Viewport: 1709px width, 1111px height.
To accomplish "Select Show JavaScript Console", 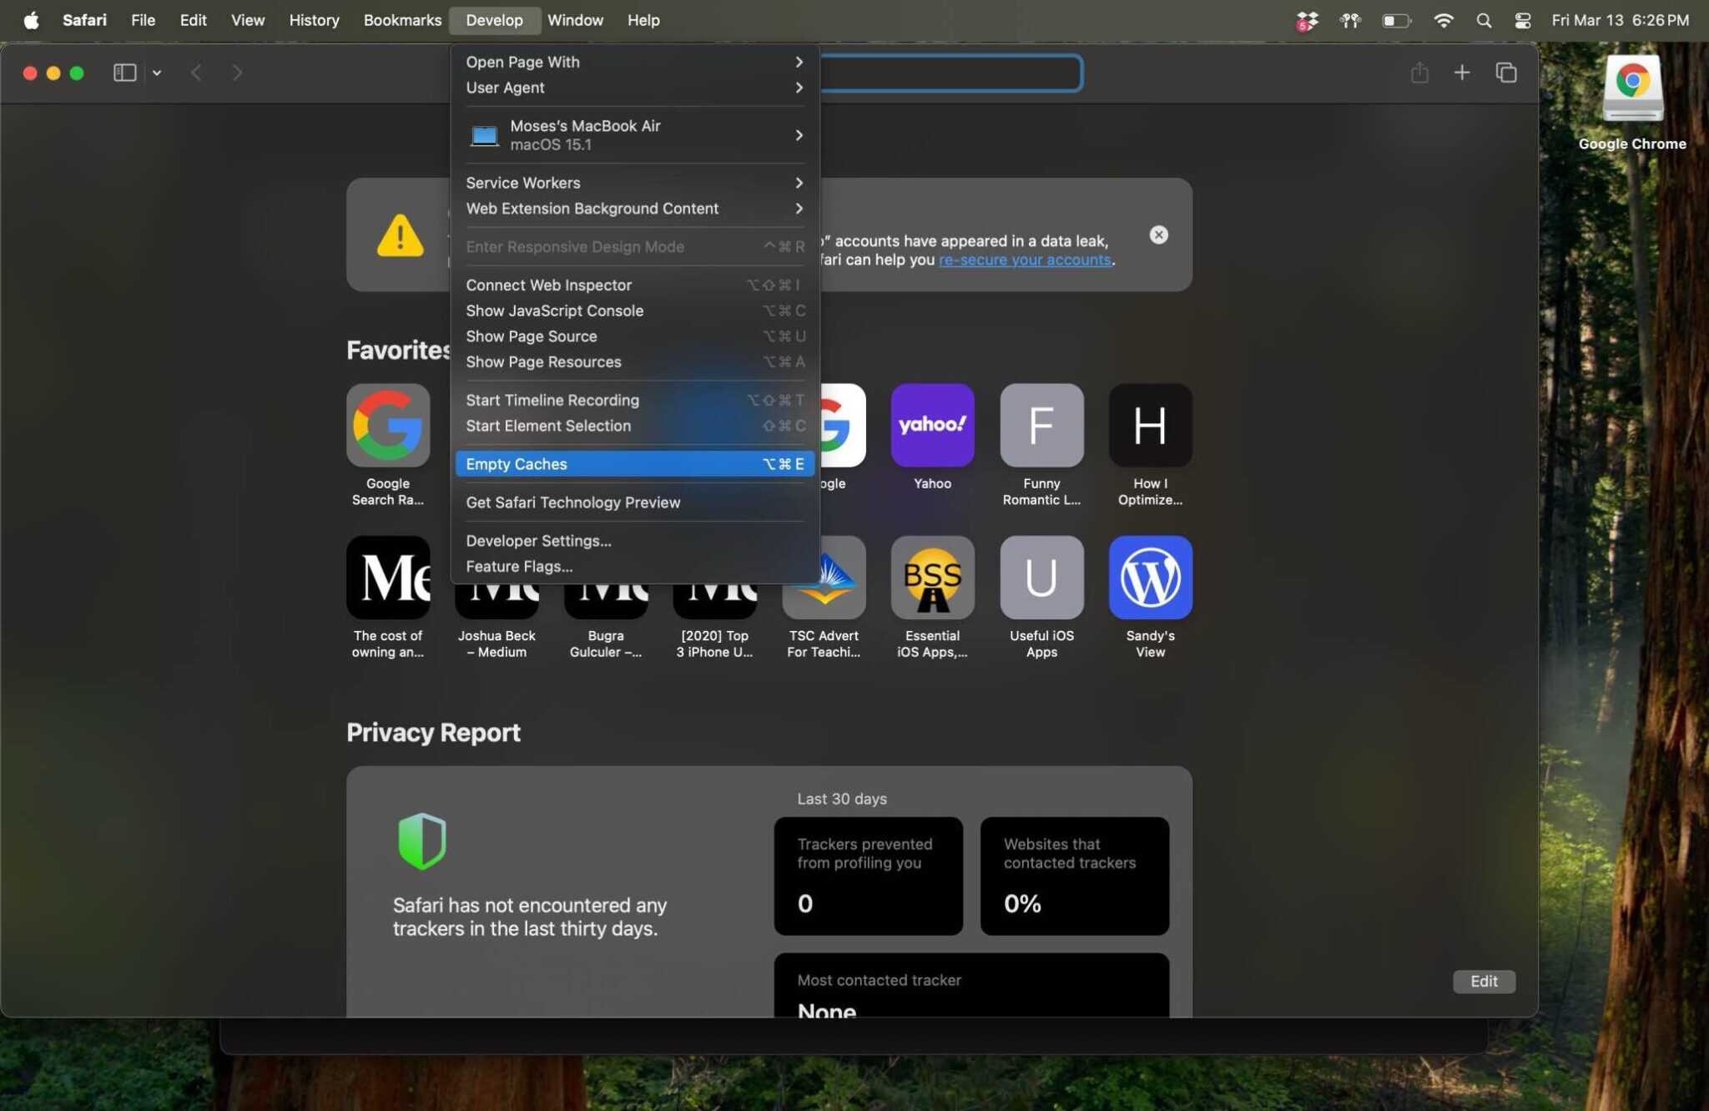I will coord(634,311).
